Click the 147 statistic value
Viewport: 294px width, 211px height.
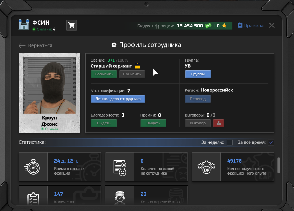[x=58, y=194]
